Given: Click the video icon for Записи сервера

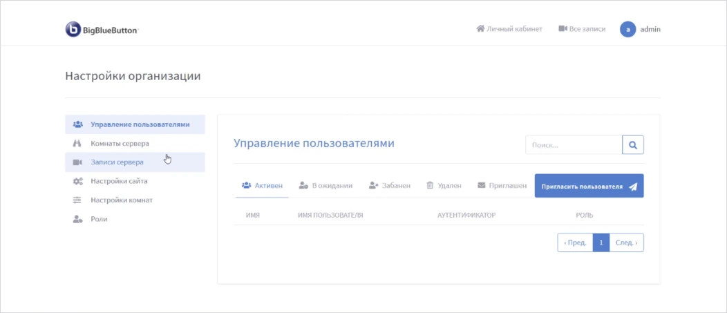Looking at the screenshot, I should [77, 162].
